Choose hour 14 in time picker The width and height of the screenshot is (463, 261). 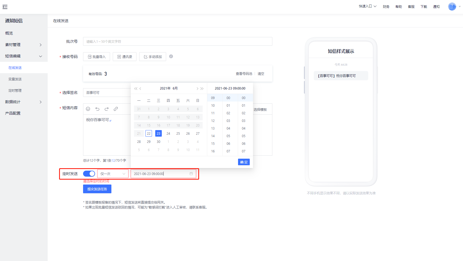coord(213,136)
